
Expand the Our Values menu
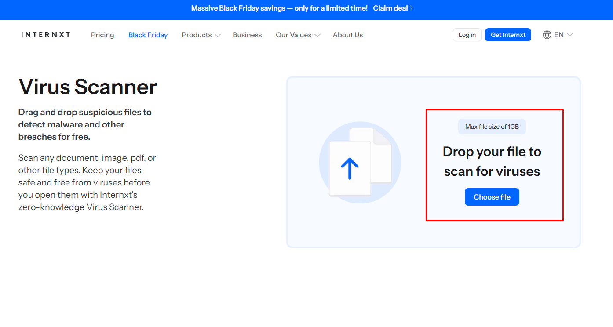click(294, 35)
